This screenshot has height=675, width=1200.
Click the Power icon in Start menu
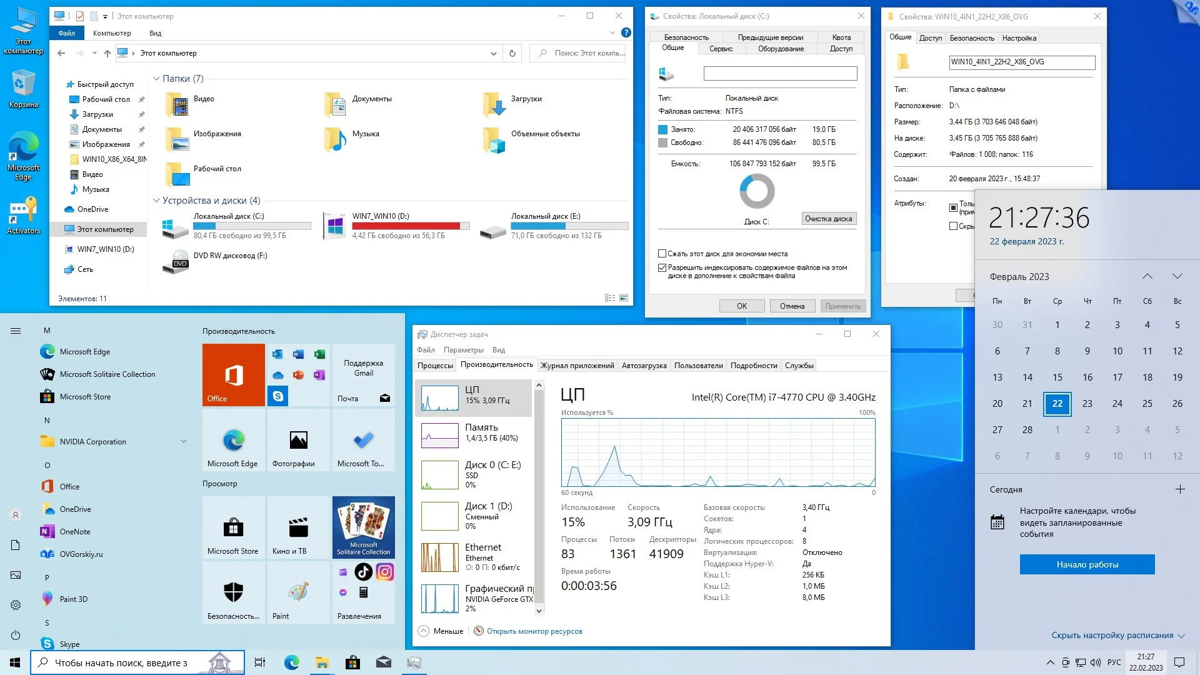click(x=16, y=635)
